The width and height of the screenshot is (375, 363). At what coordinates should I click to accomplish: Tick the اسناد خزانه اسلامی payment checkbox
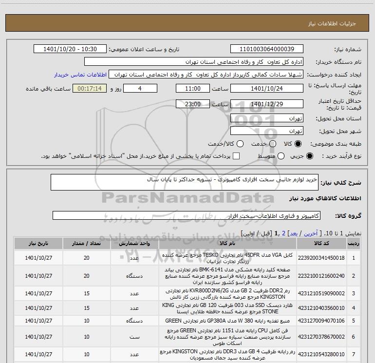[236, 156]
